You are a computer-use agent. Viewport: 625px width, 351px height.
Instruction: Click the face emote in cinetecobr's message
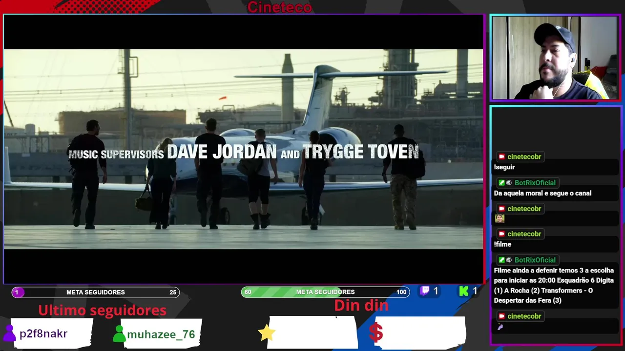pyautogui.click(x=499, y=218)
